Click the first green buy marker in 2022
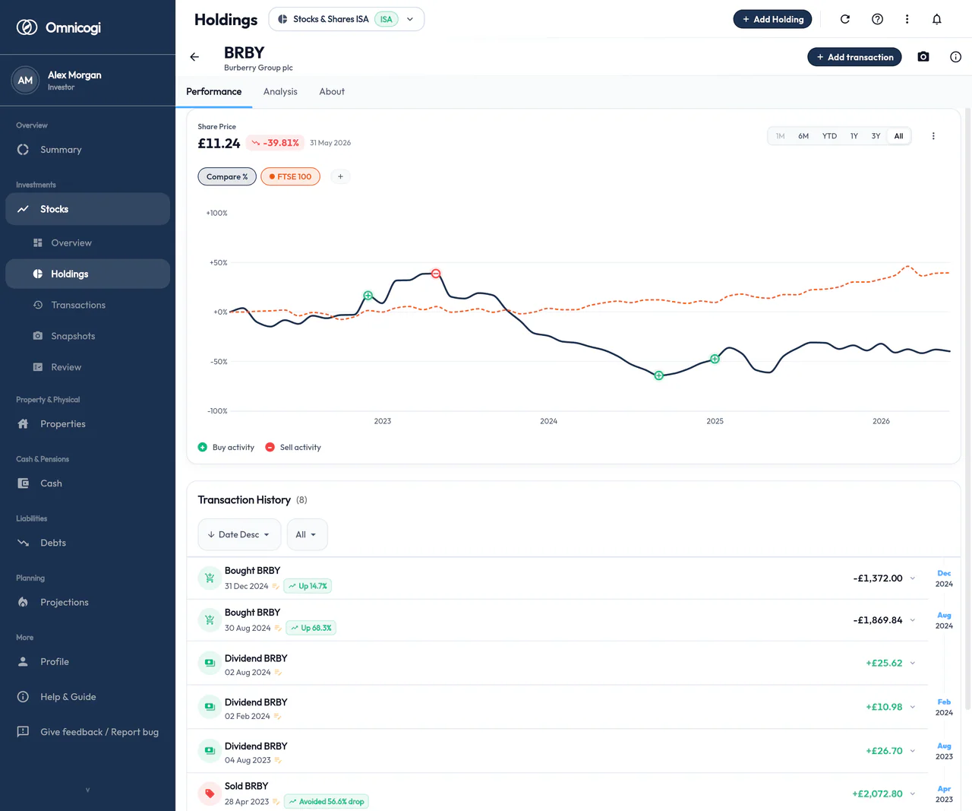This screenshot has width=972, height=811. (x=368, y=296)
